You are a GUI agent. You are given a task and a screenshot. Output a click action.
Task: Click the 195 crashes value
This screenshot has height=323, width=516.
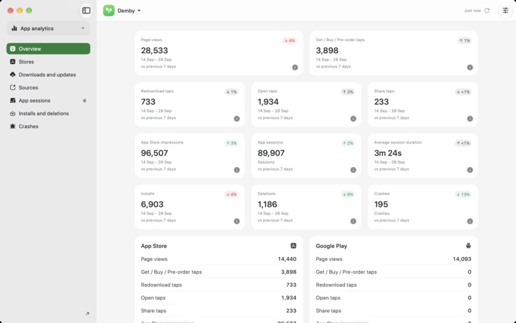click(x=381, y=204)
